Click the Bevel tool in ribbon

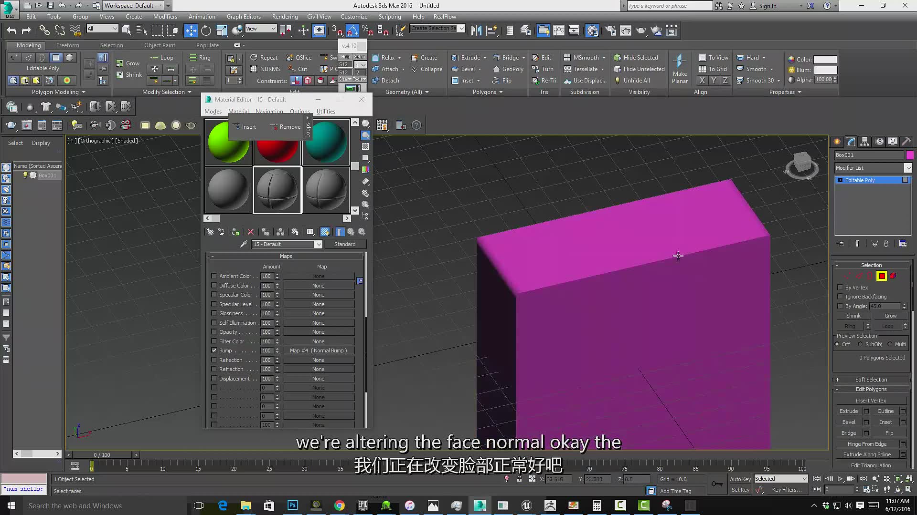(463, 69)
